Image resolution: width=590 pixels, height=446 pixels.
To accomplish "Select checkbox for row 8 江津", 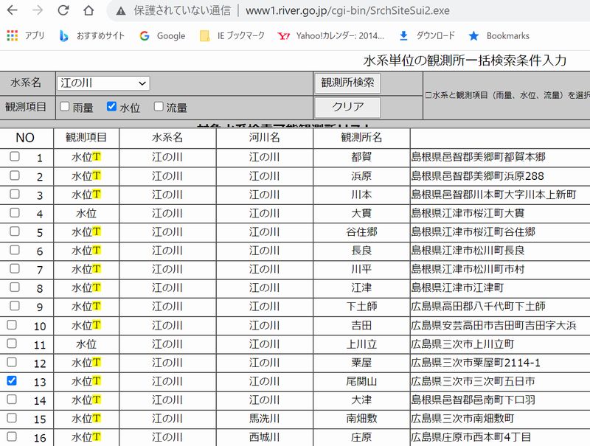I will (x=14, y=288).
